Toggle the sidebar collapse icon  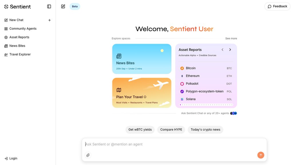click(x=49, y=6)
